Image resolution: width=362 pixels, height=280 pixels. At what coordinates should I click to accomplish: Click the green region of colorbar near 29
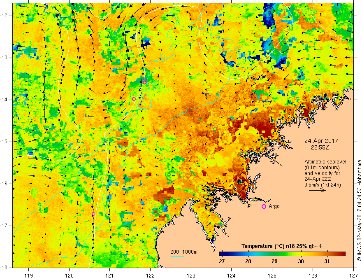274,254
